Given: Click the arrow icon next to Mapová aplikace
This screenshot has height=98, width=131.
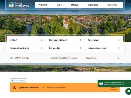Looking at the screenshot, I should [42, 48].
